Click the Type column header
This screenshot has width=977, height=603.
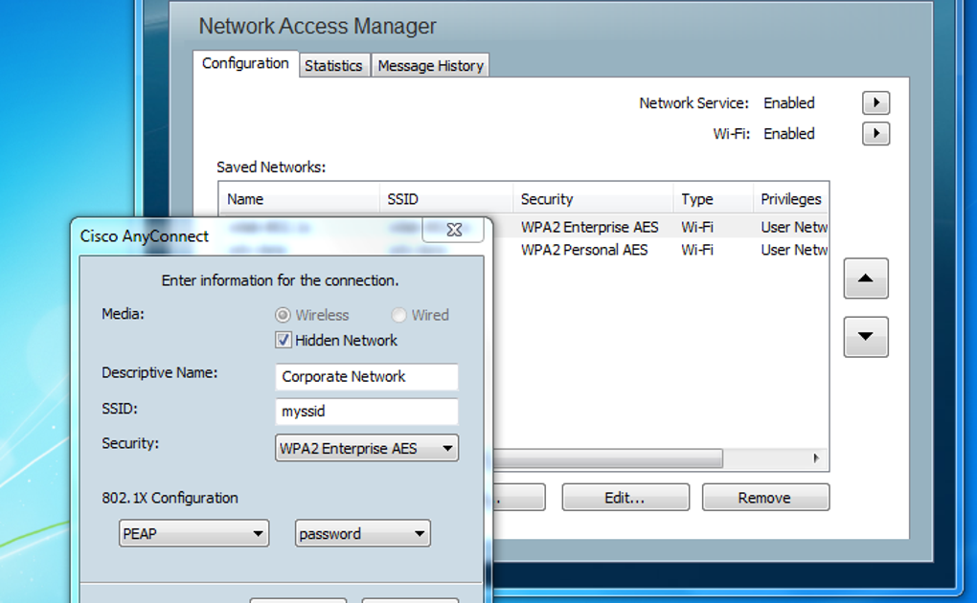pyautogui.click(x=714, y=199)
